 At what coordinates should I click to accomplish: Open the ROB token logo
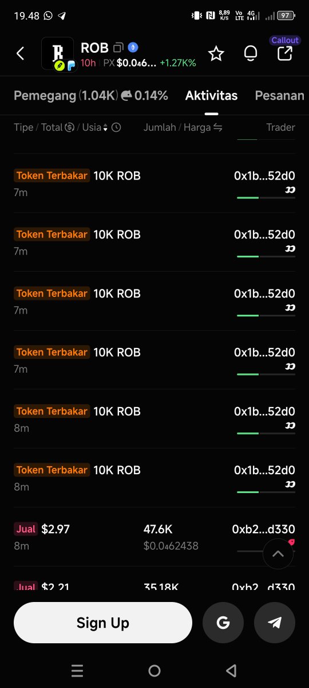point(57,54)
